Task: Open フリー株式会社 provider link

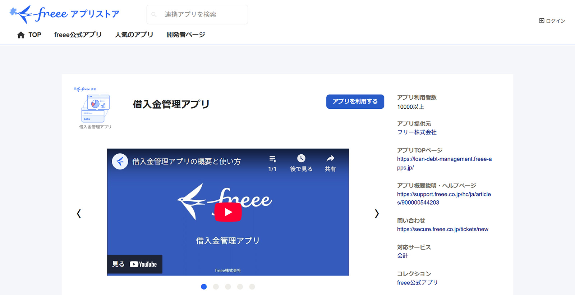Action: [x=417, y=132]
